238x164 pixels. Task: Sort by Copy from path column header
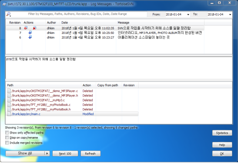pyautogui.click(x=109, y=85)
